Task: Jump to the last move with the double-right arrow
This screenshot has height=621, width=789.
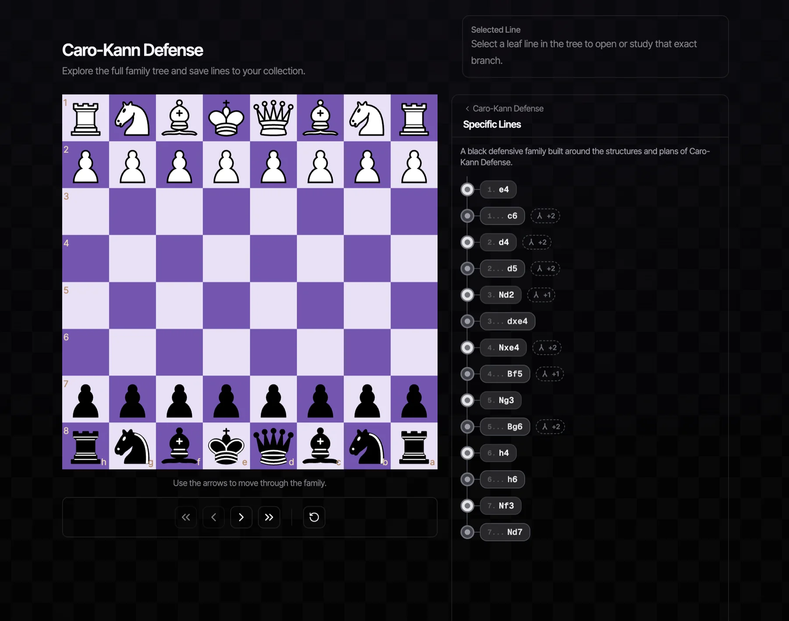Action: [x=269, y=517]
